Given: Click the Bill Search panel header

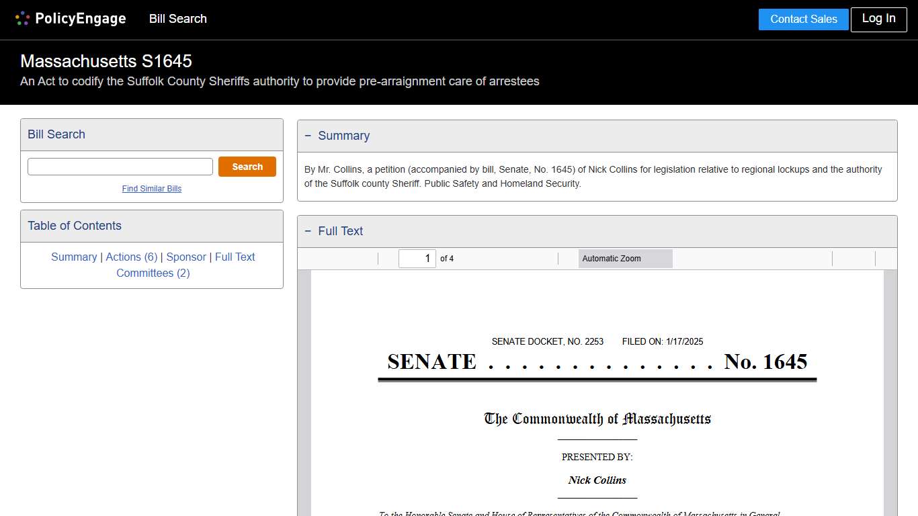Looking at the screenshot, I should tap(56, 134).
